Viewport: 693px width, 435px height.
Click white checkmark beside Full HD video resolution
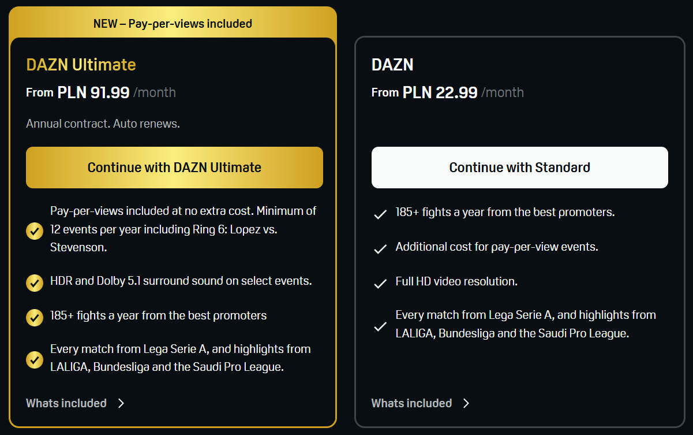(380, 284)
